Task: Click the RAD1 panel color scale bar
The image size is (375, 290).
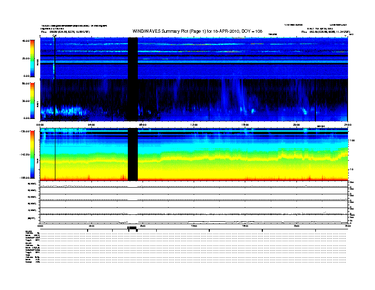Action: 32,101
